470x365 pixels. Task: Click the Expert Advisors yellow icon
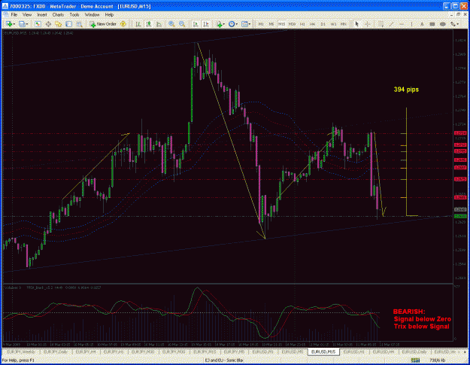(x=123, y=24)
